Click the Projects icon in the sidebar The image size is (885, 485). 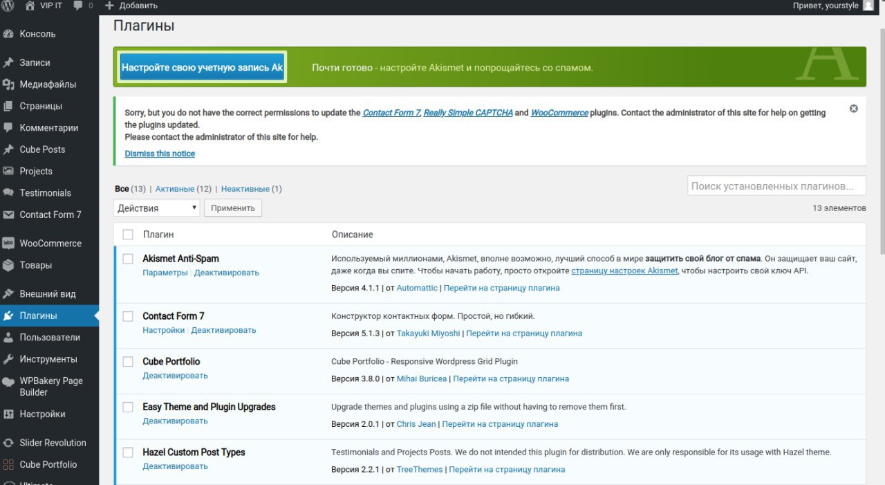pyautogui.click(x=8, y=171)
